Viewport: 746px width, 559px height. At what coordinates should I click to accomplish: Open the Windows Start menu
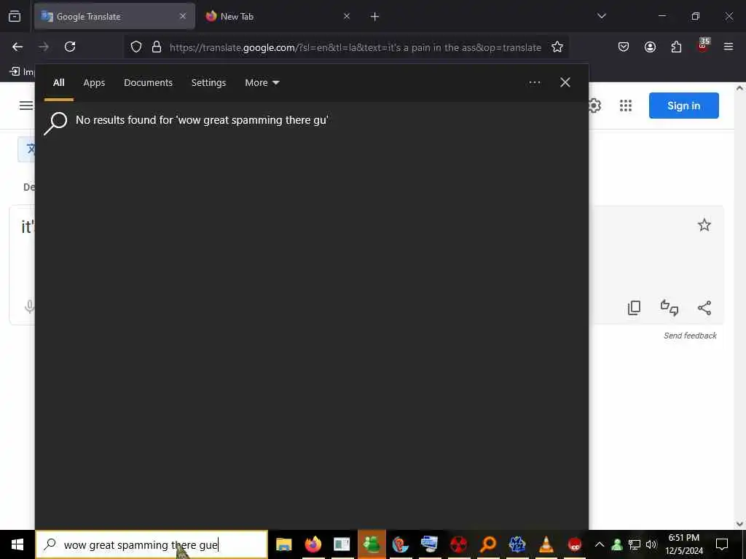[x=17, y=544]
